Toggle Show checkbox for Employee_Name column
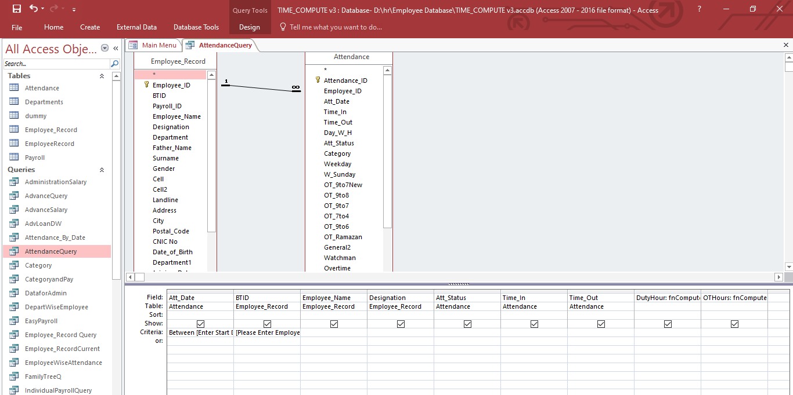Screen dimensions: 793x395 334,324
